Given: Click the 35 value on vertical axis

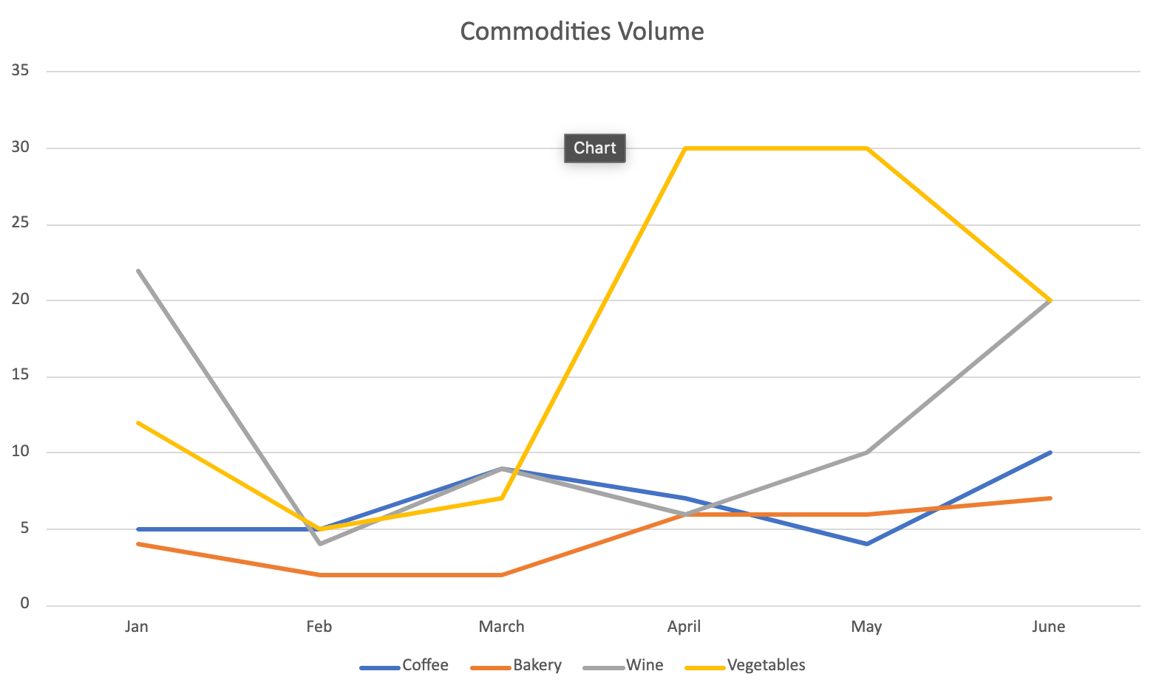Looking at the screenshot, I should 21,71.
